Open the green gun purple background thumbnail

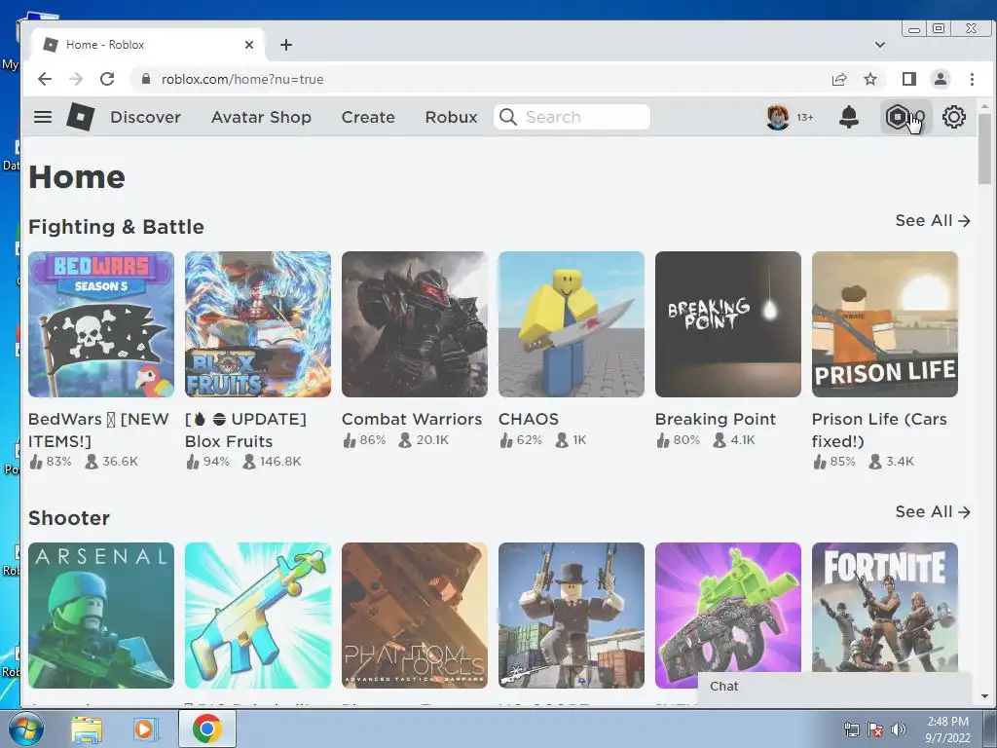click(x=728, y=608)
